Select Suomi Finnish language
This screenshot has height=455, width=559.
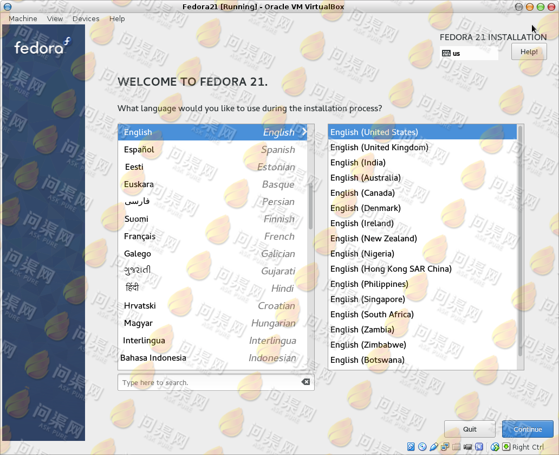212,219
